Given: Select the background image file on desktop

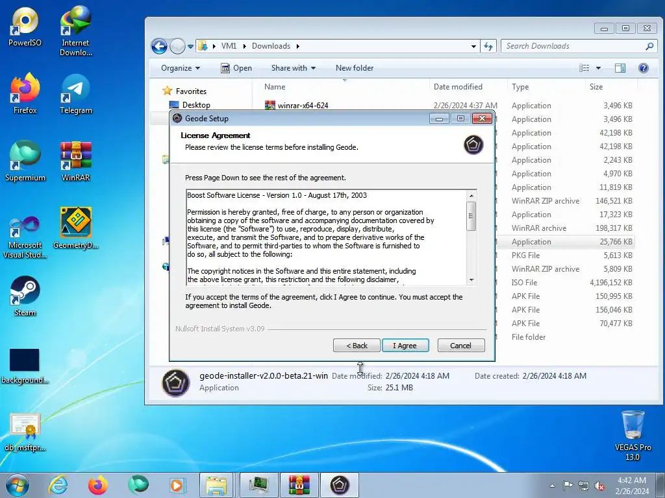Looking at the screenshot, I should (x=25, y=366).
